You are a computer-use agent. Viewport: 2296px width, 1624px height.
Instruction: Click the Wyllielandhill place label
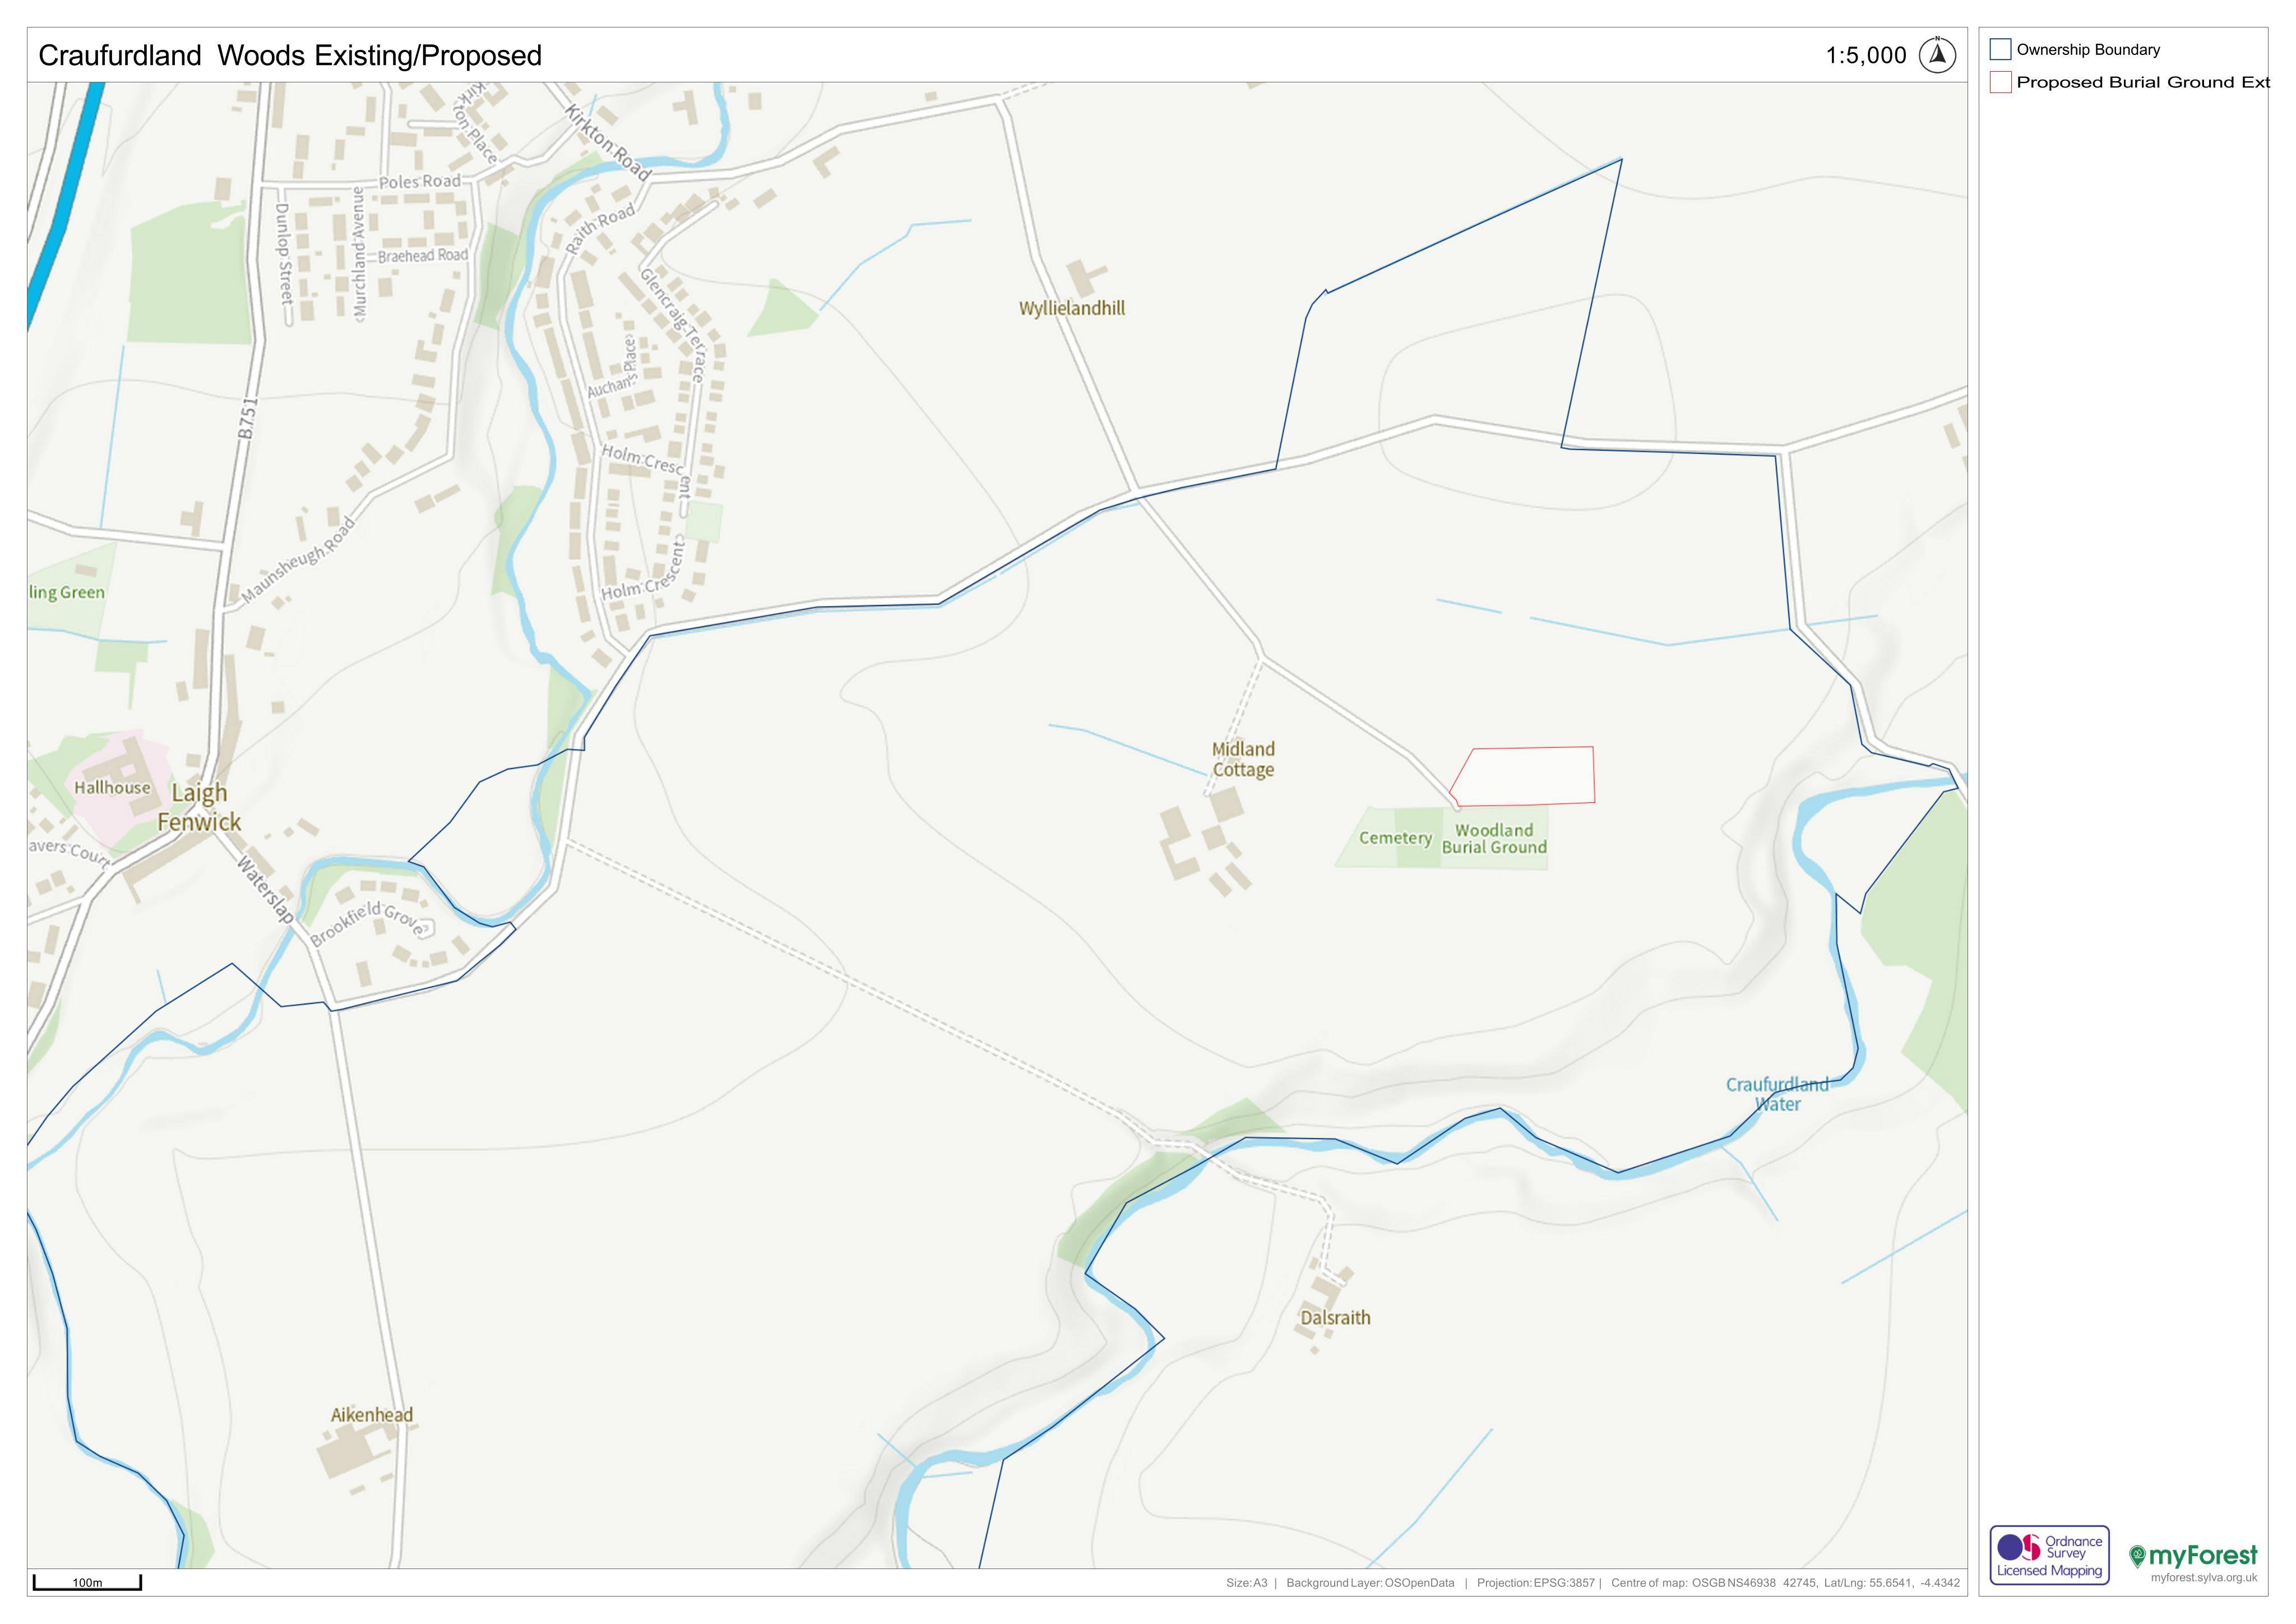pyautogui.click(x=1072, y=308)
